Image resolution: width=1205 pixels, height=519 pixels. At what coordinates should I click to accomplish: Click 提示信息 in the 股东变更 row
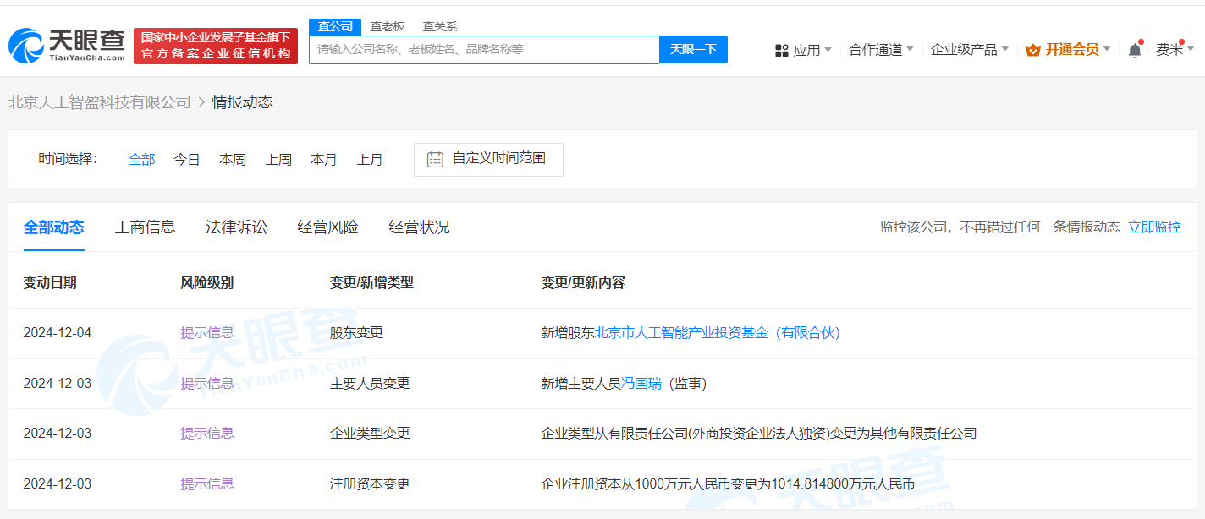click(207, 332)
